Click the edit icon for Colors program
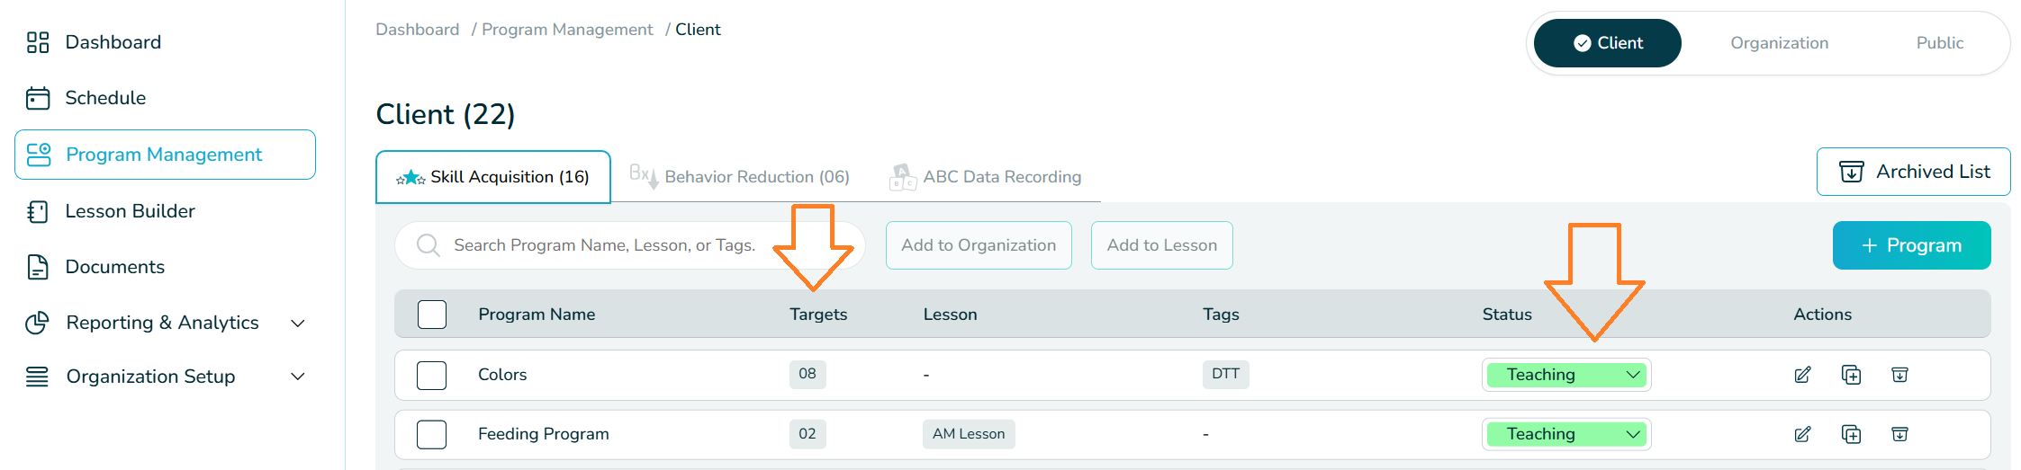 click(x=1802, y=375)
